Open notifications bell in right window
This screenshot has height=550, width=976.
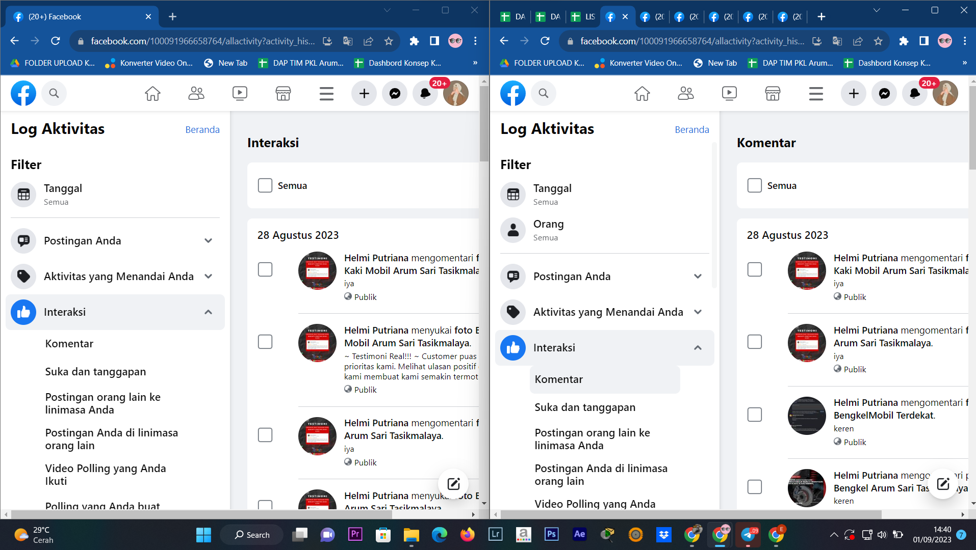pos(914,94)
